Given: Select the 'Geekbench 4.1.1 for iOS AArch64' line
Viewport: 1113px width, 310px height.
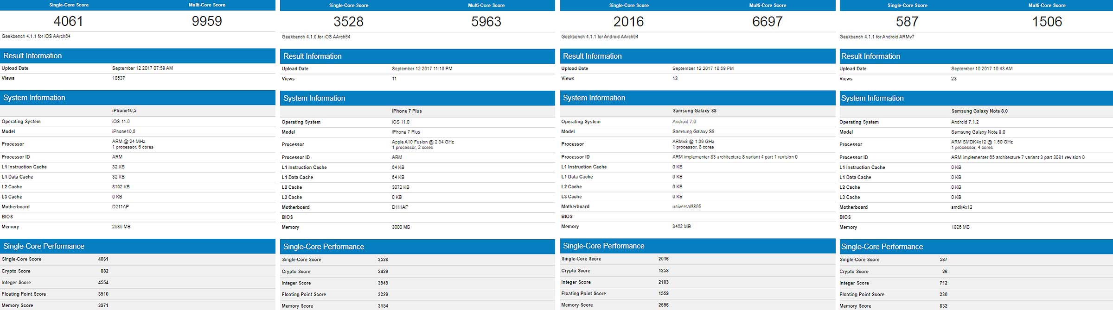Looking at the screenshot, I should [x=36, y=36].
